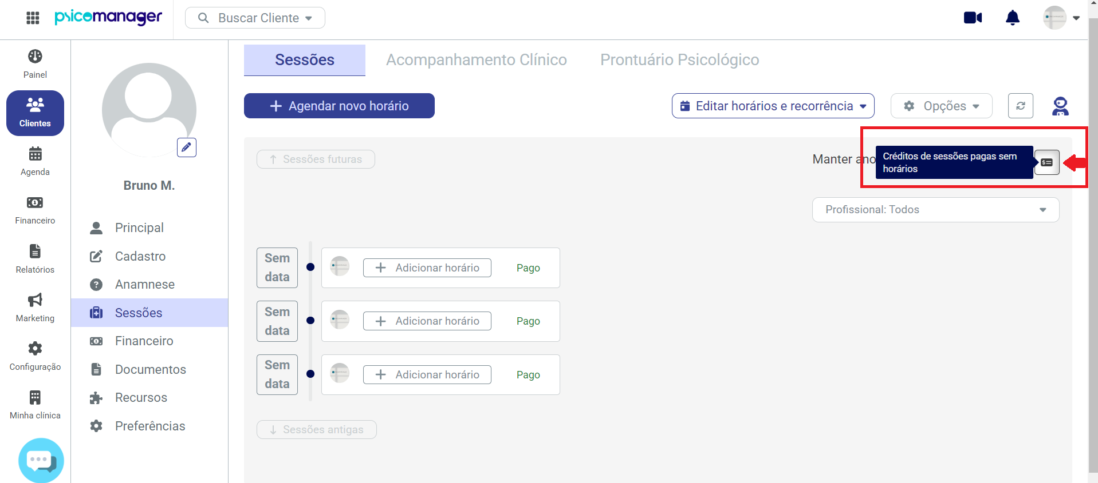
Task: Switch to Prontuário Psicológico tab
Action: click(679, 60)
